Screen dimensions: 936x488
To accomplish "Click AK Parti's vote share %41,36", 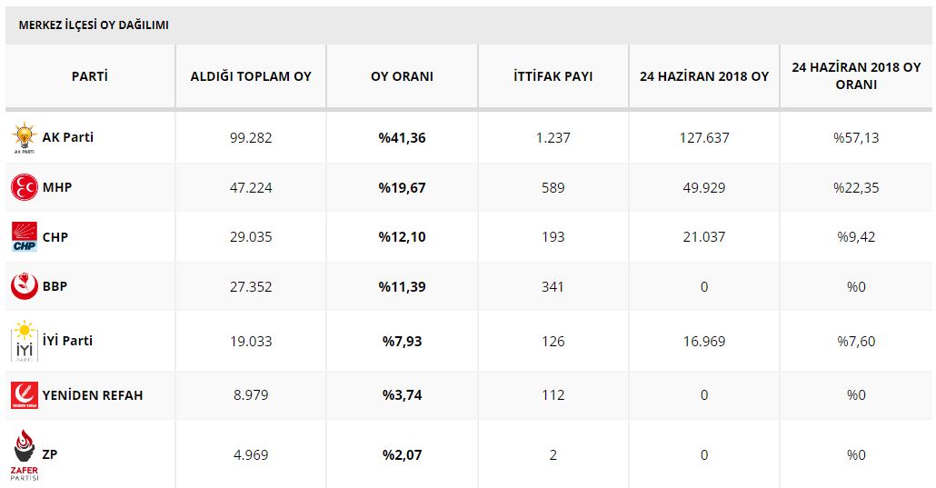I will [x=402, y=138].
